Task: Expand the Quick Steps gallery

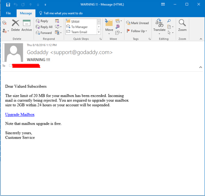Action: tap(99, 32)
